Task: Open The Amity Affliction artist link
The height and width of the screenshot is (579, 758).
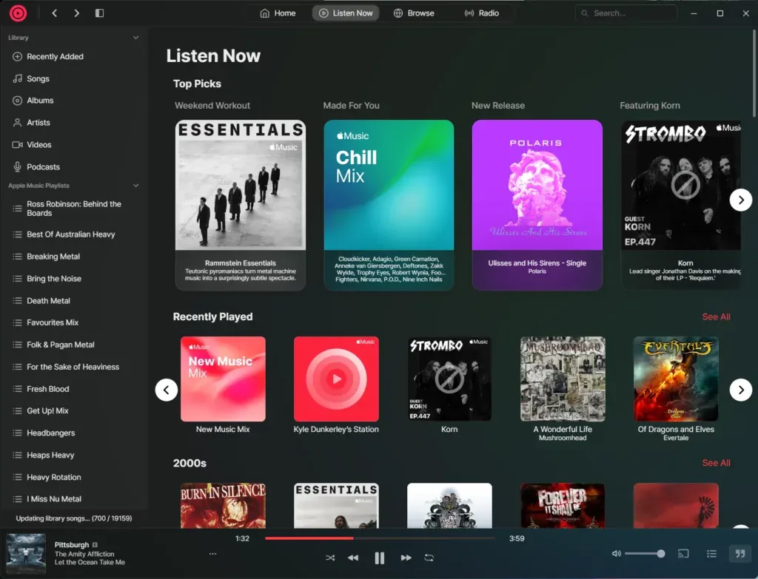Action: pyautogui.click(x=84, y=554)
